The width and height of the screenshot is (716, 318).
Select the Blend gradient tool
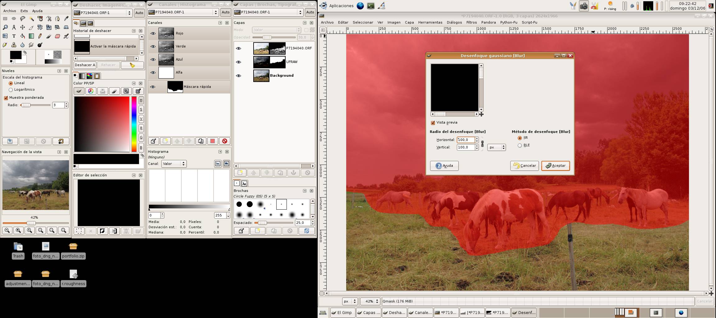[31, 36]
